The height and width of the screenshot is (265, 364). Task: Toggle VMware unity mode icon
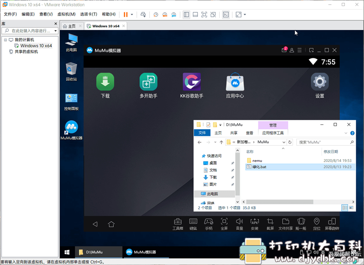(x=213, y=15)
